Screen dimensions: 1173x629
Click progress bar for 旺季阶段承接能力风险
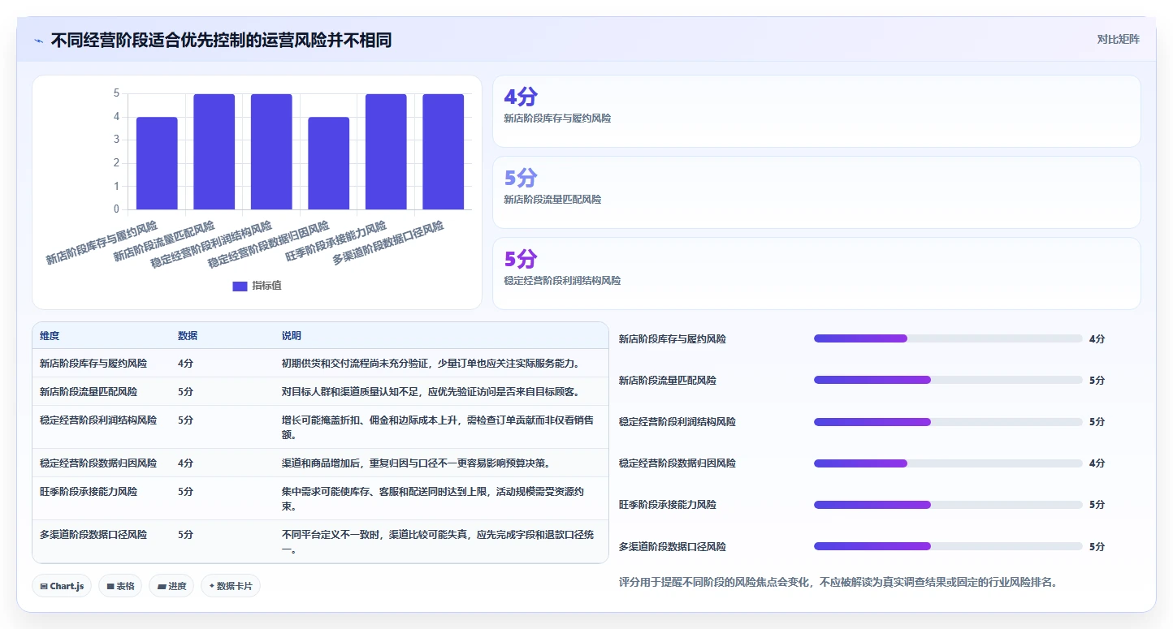click(948, 505)
